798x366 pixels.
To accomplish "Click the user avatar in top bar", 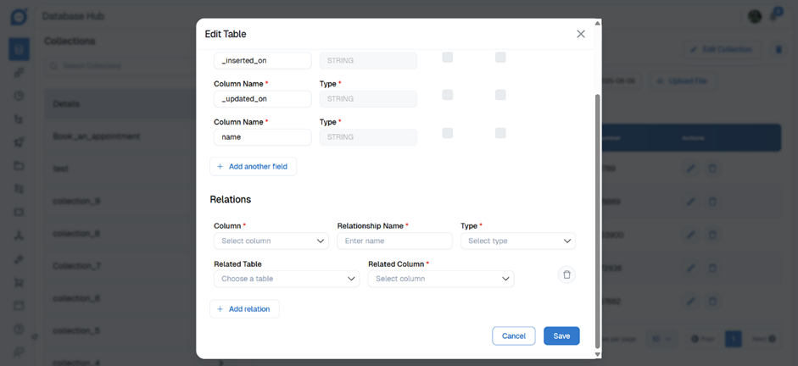I will [x=755, y=16].
